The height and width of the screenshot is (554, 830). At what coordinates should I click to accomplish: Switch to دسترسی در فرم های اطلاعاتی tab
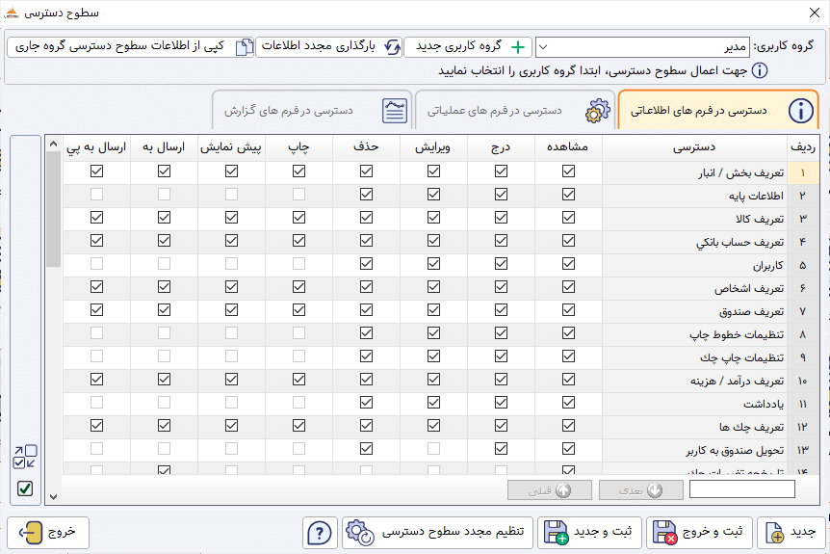click(718, 111)
